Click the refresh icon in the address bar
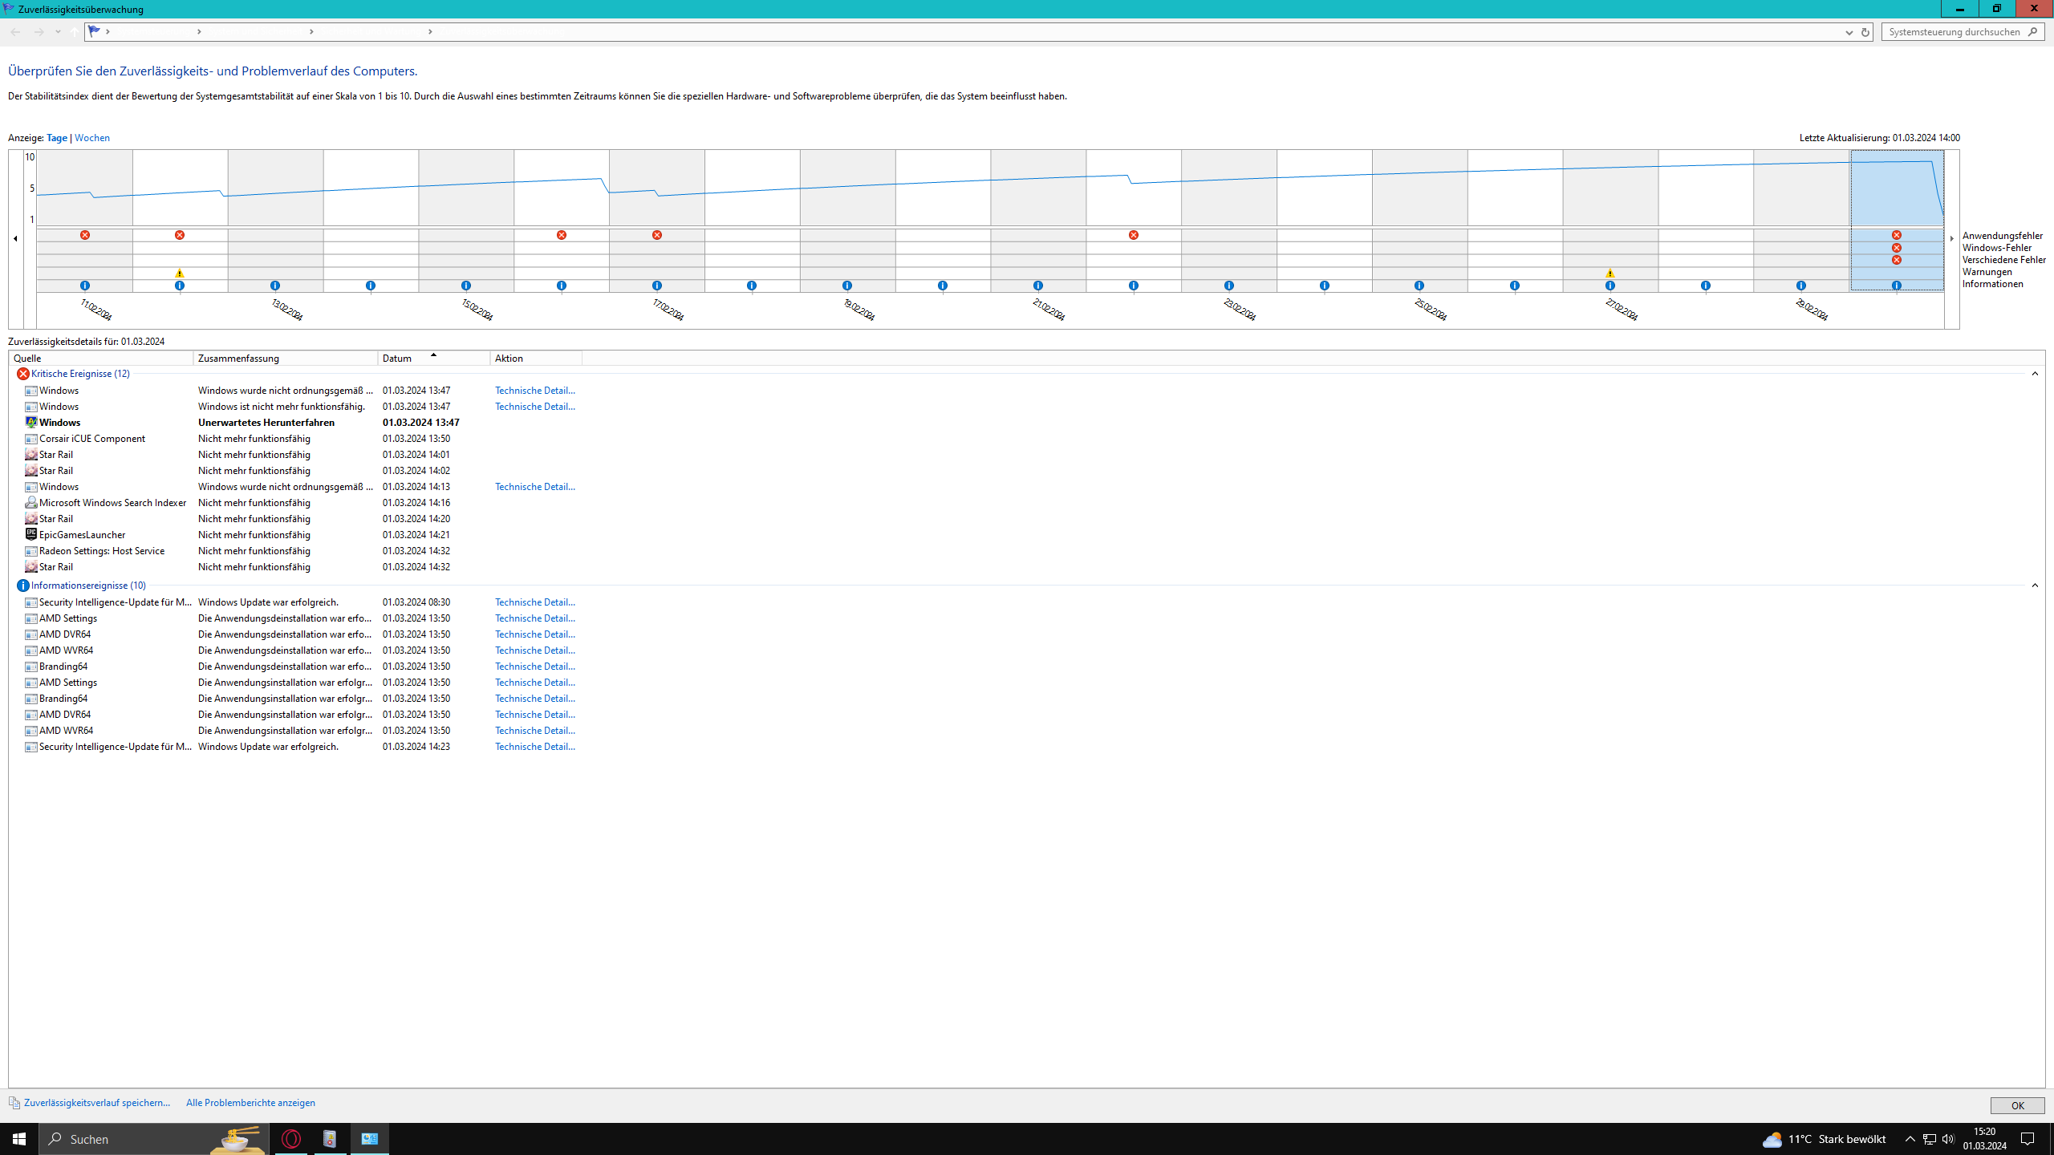This screenshot has height=1155, width=2054. point(1865,32)
